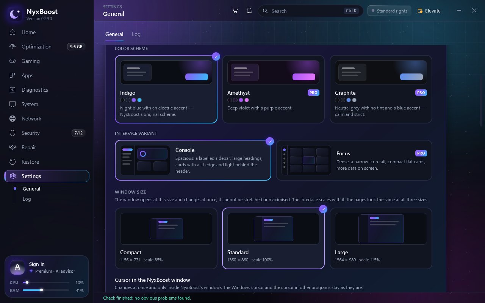This screenshot has height=303, width=485.
Task: Click the 9.6 GB badge
Action: [x=76, y=47]
